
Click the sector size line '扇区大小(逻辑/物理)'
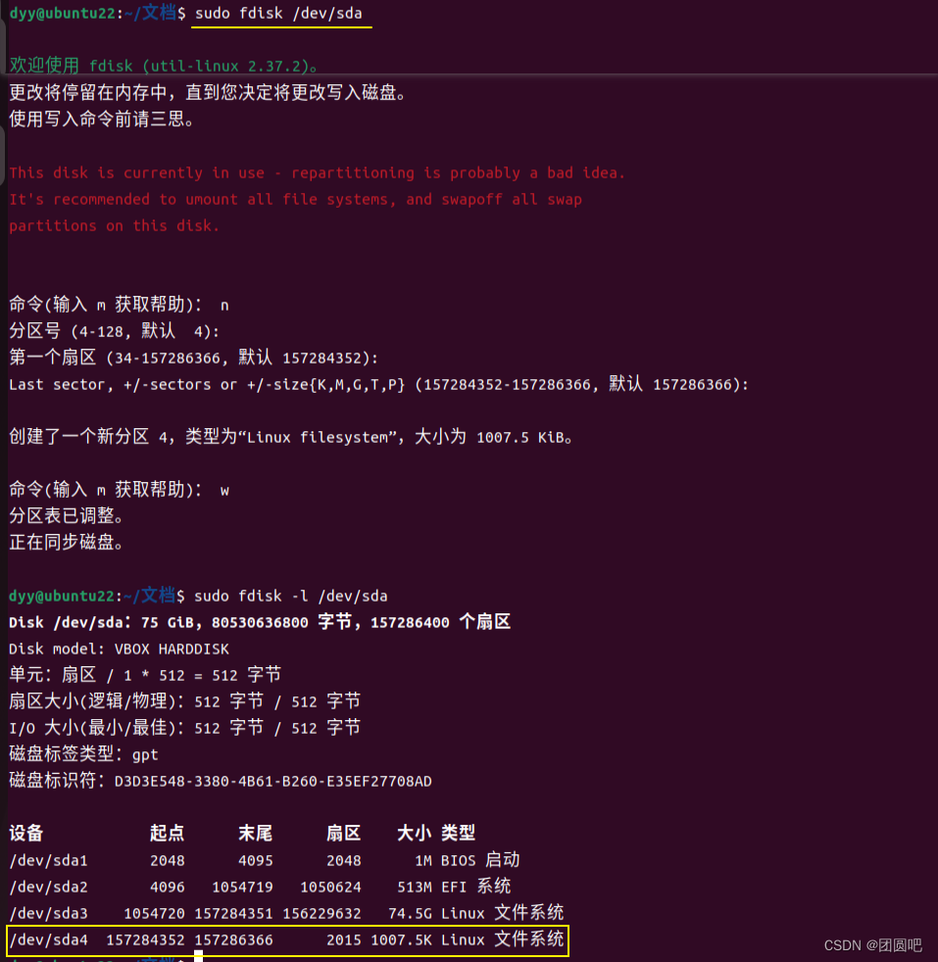(x=185, y=701)
